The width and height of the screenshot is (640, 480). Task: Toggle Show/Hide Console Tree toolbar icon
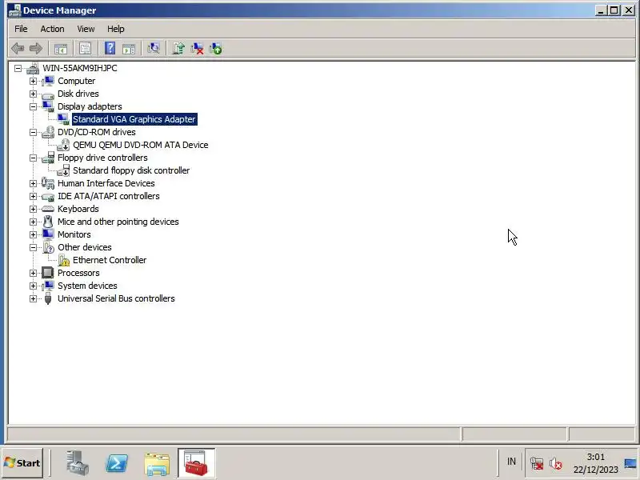(61, 49)
